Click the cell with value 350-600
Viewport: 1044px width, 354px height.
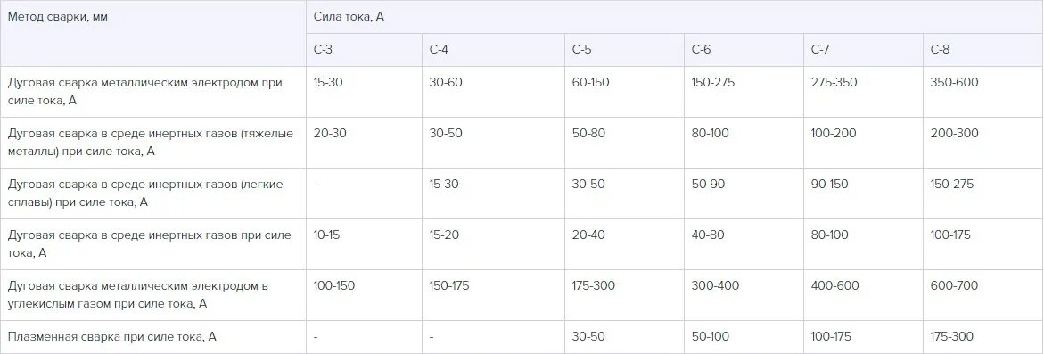[x=983, y=92]
